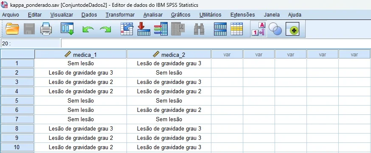Open the Recall recently used dialogs icon
The image size is (371, 153).
(67, 29)
